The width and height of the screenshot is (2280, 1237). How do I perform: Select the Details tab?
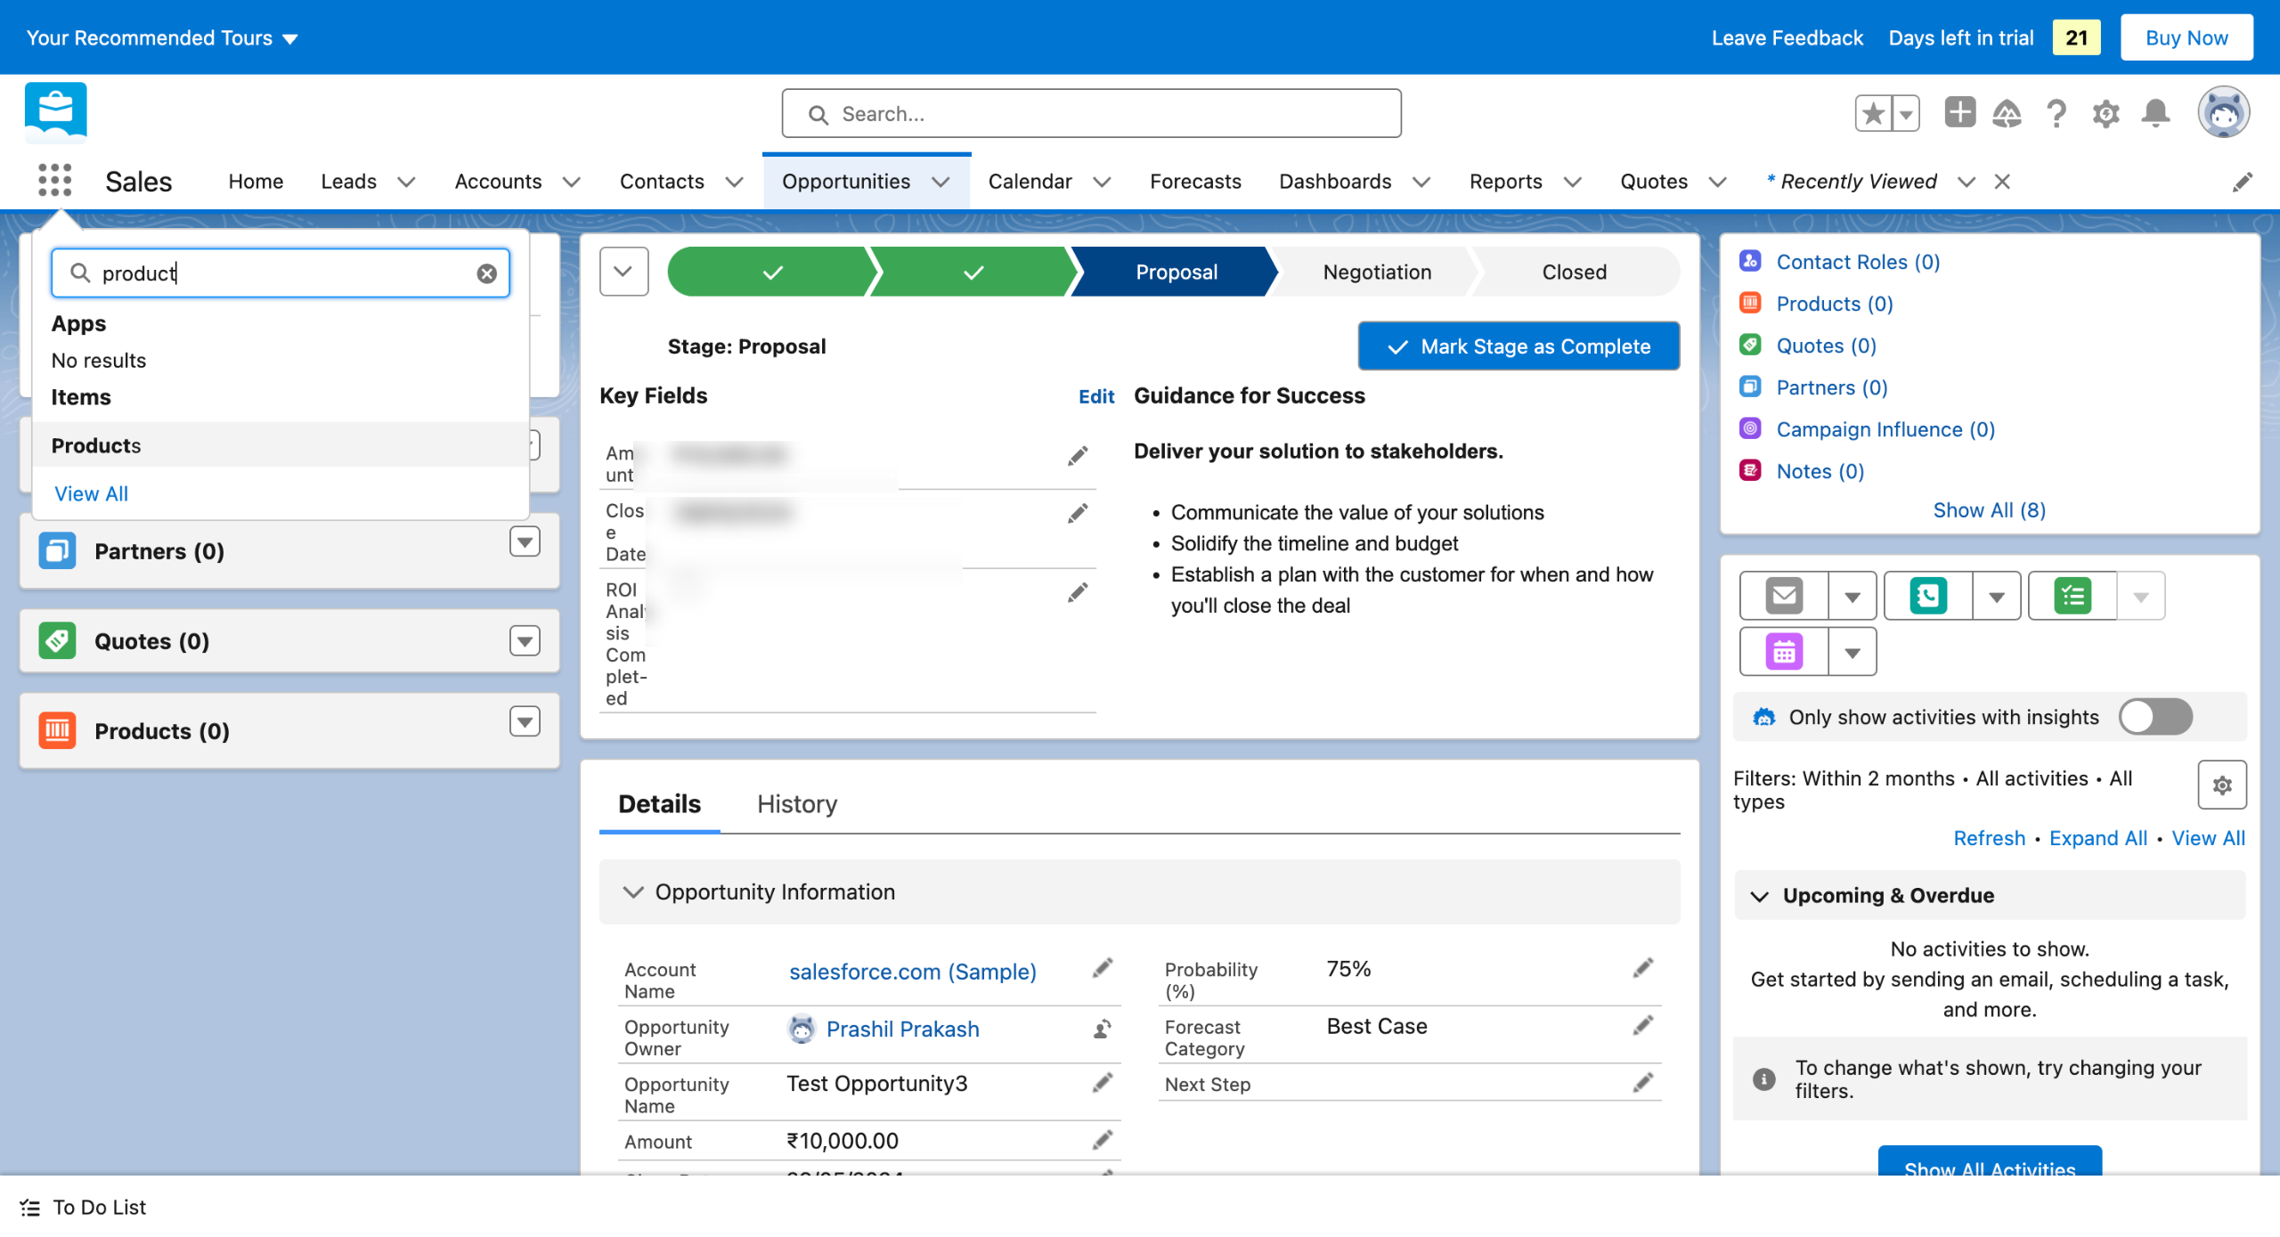(x=659, y=804)
